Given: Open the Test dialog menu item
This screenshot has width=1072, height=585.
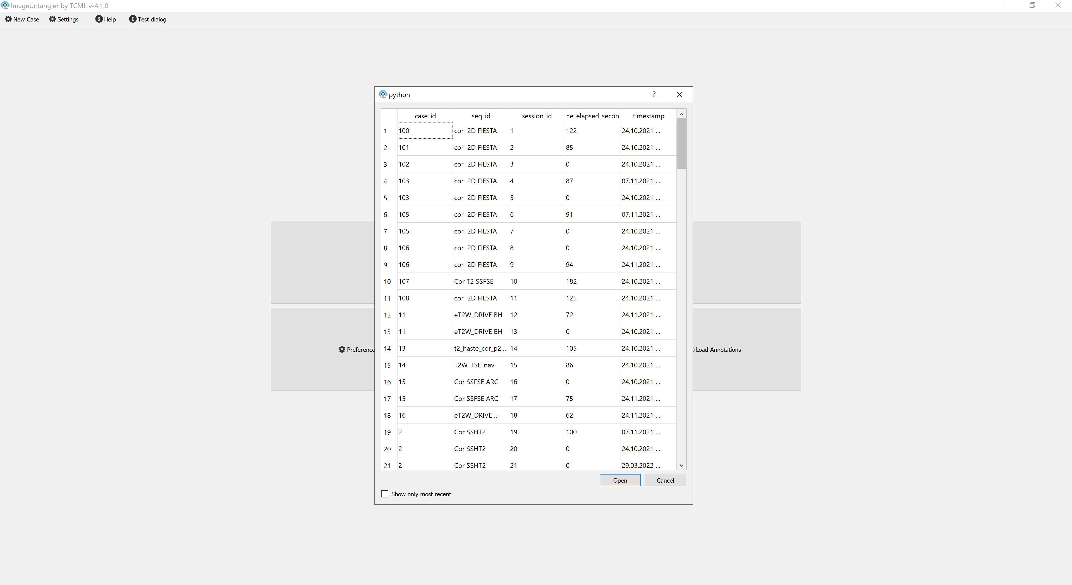Looking at the screenshot, I should coord(148,19).
